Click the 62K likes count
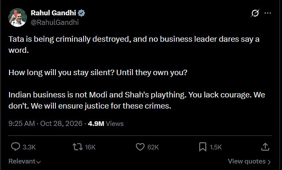 pos(153,147)
